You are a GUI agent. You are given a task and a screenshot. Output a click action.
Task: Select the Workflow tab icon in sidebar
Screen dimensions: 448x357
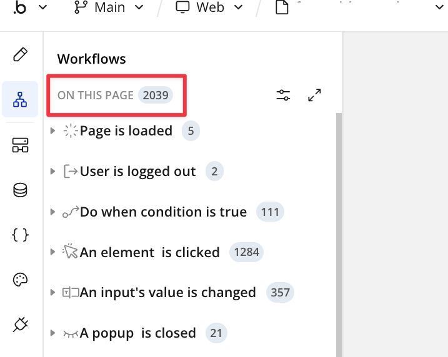[x=20, y=99]
